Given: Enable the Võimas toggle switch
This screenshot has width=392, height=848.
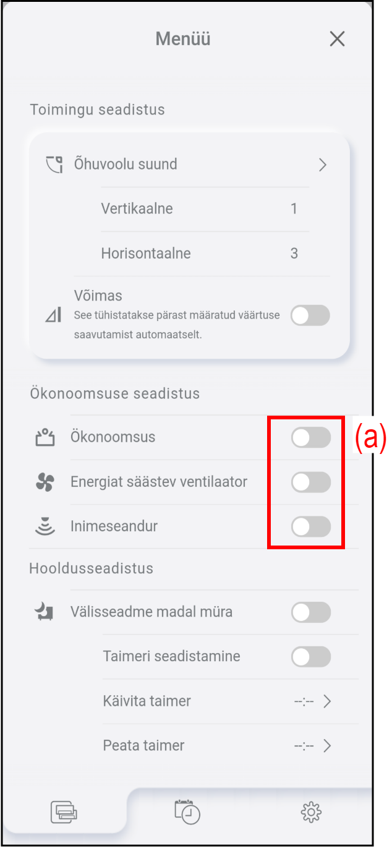Looking at the screenshot, I should tap(310, 315).
